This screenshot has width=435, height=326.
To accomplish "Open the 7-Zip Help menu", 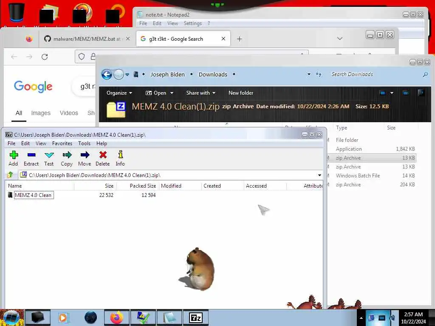I will coord(102,143).
